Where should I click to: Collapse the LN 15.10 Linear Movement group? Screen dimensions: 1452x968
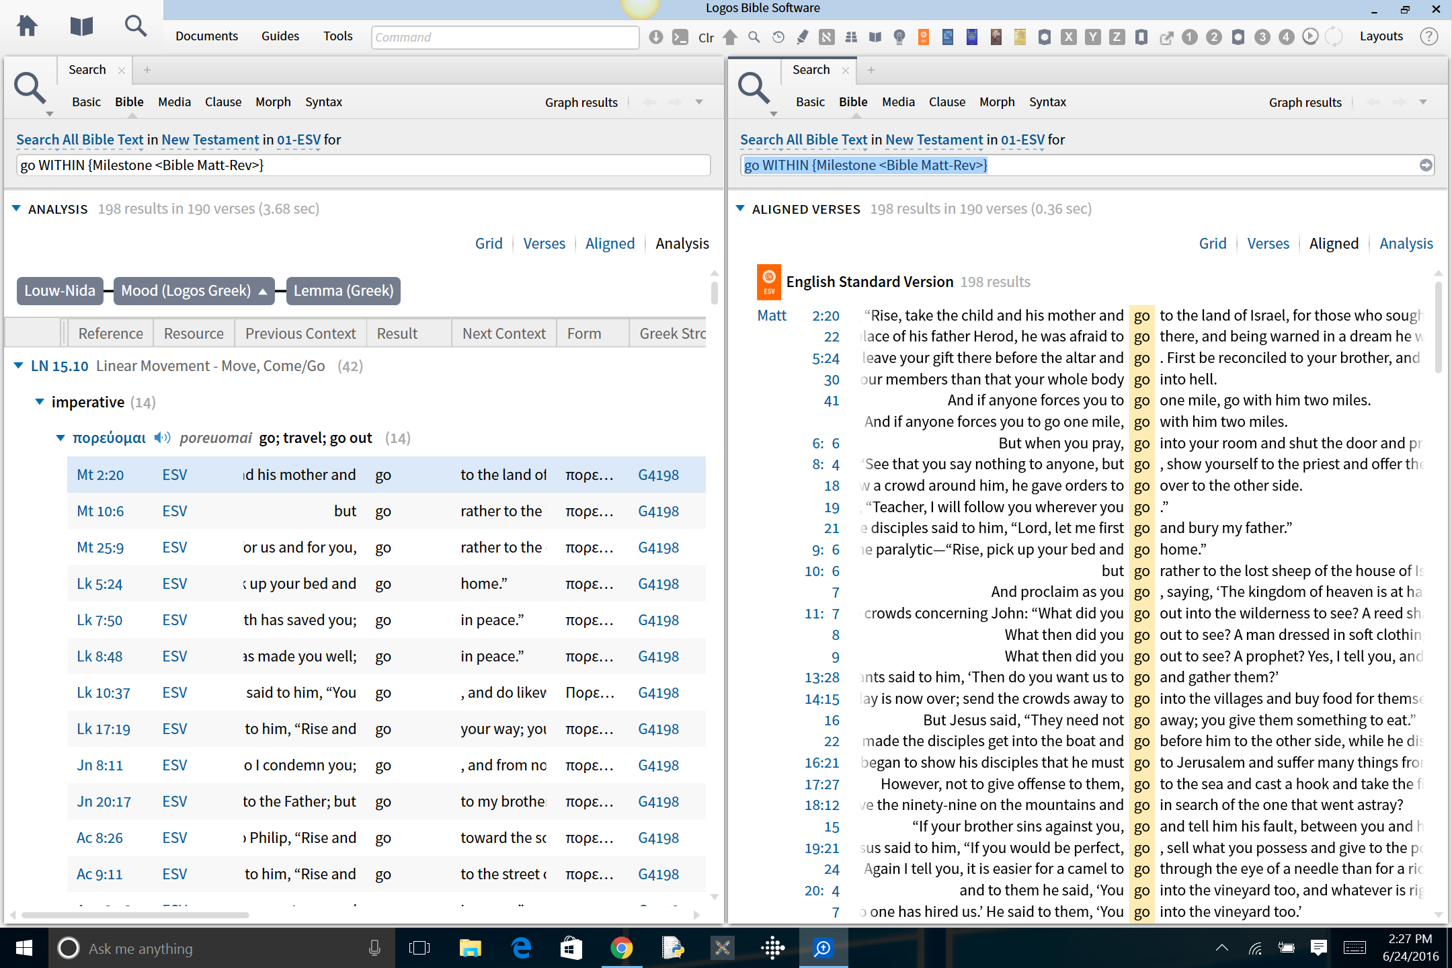(18, 366)
